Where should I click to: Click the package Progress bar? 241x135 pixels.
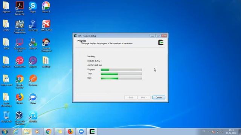tap(121, 70)
